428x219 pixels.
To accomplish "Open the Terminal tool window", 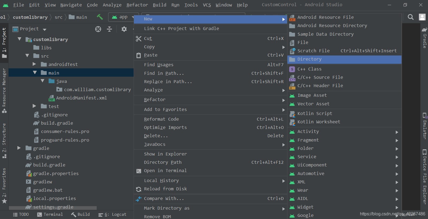I will click(x=50, y=214).
